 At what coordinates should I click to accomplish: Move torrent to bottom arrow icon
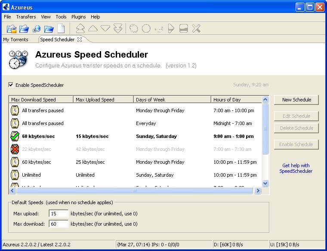118,28
